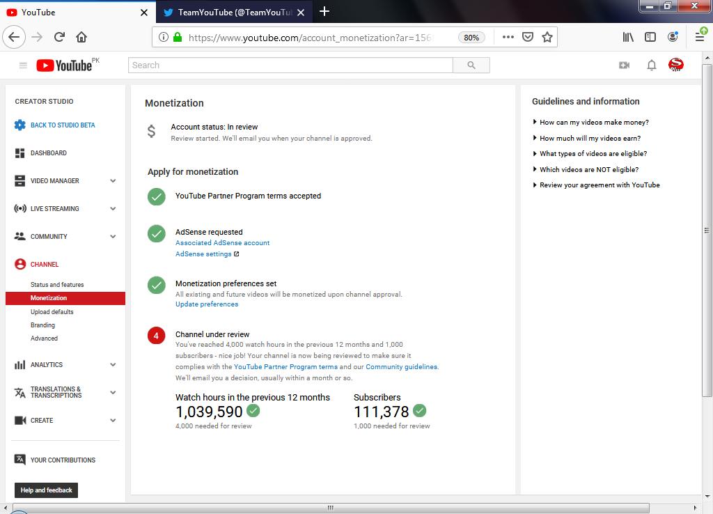Expand 'Which videos are NOT eligible?'
The image size is (713, 514).
[x=586, y=169]
